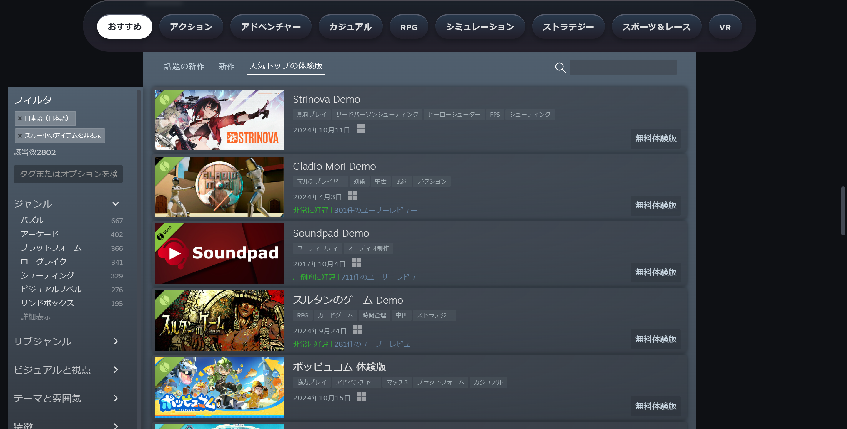Click 無料体験版 button for Soundpad Demo

pyautogui.click(x=656, y=272)
